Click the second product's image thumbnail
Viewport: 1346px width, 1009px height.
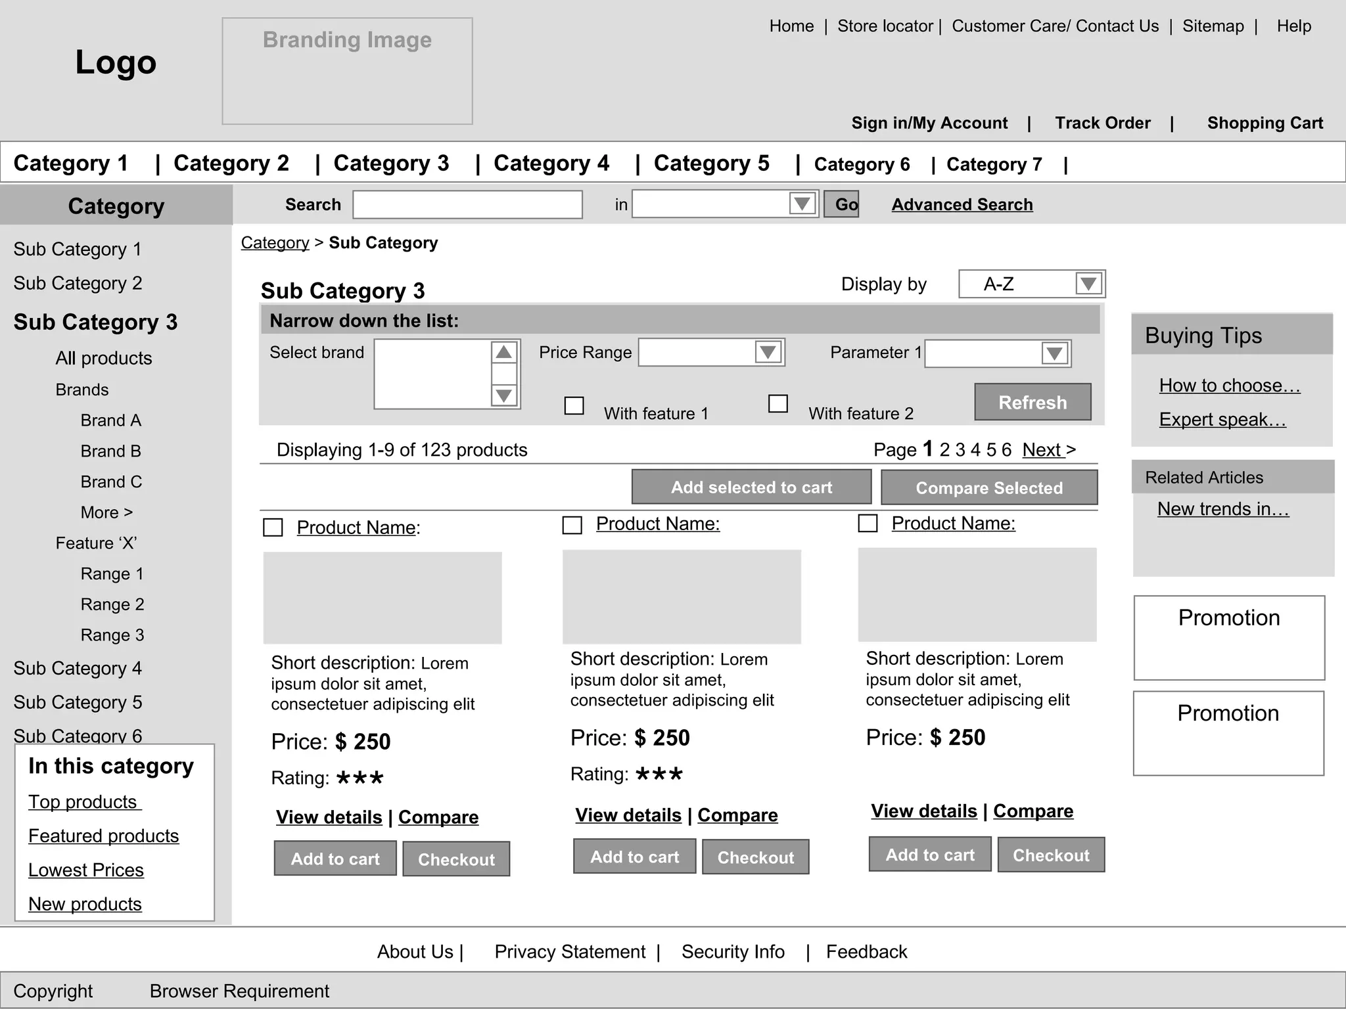[x=682, y=596]
